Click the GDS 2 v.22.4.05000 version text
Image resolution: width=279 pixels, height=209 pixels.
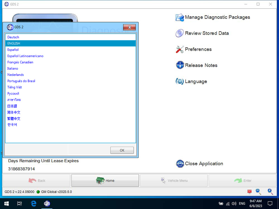[20, 192]
